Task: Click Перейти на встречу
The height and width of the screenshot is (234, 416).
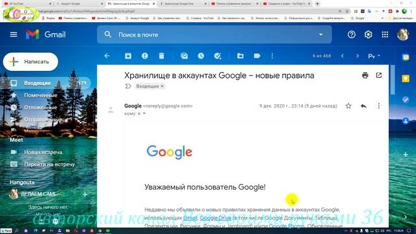Action: point(49,164)
